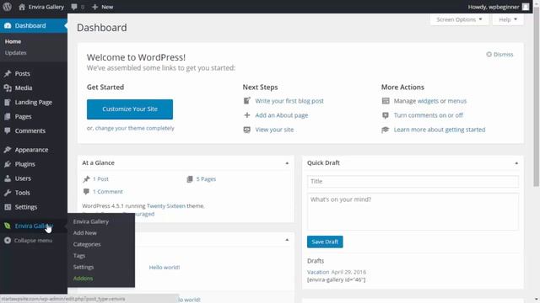Open the Screen Options dropdown
540x303 pixels.
pyautogui.click(x=459, y=19)
